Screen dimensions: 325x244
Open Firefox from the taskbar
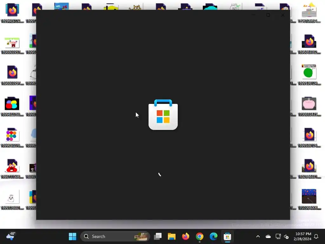click(185, 236)
